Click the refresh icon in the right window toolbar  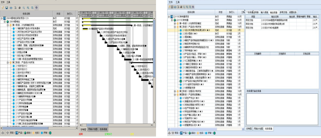tap(193, 7)
